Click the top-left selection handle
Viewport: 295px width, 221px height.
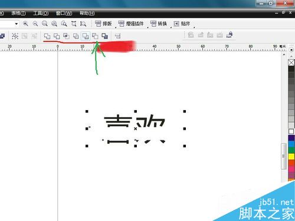(87, 111)
